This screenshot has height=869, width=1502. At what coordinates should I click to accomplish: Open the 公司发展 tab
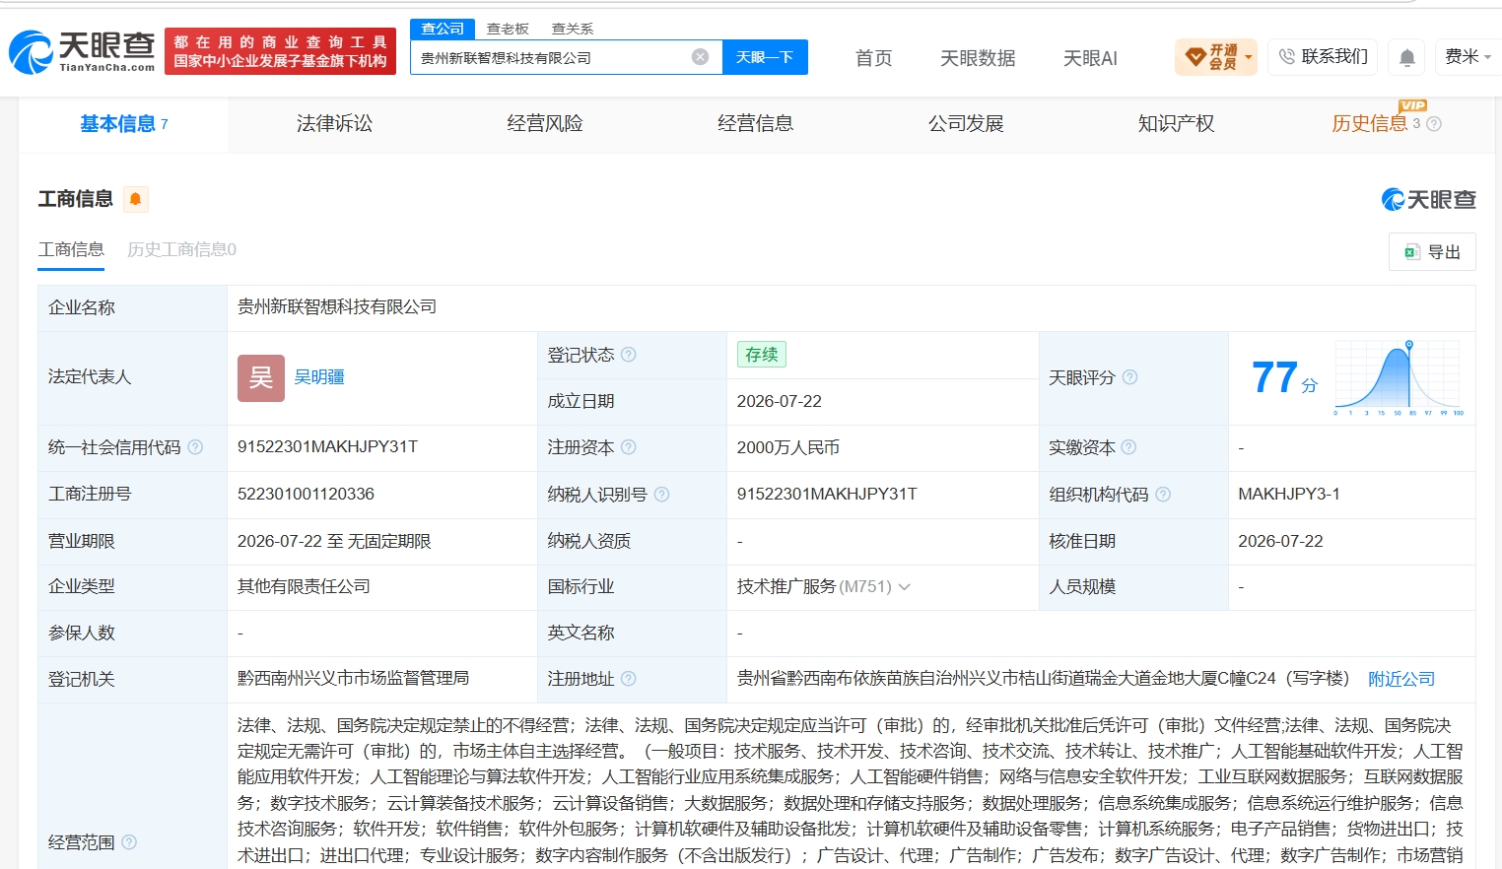966,124
